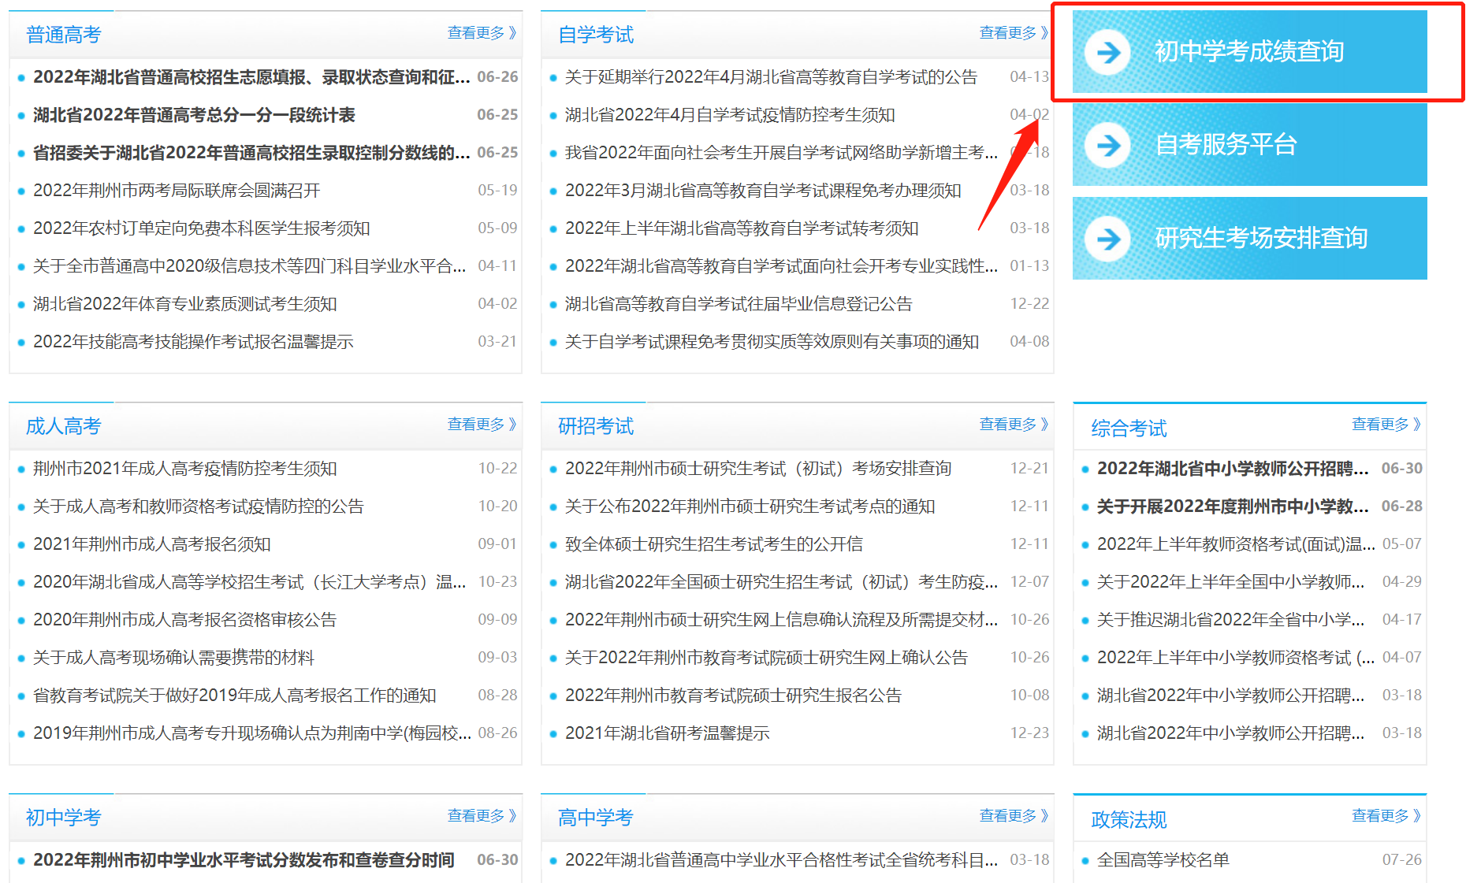1466x883 pixels.
Task: Open 湖北省2022年普通高考总分一分一段统计表 article
Action: 194,115
